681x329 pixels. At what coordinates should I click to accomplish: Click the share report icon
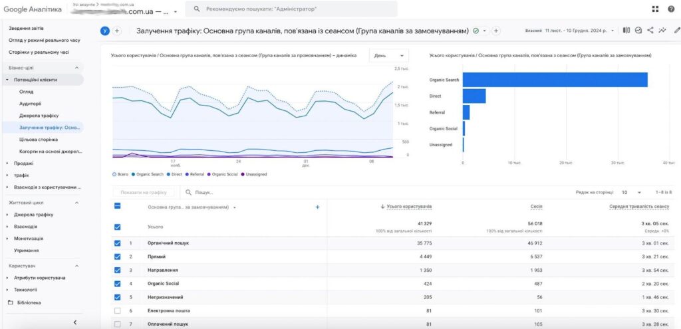coord(650,31)
